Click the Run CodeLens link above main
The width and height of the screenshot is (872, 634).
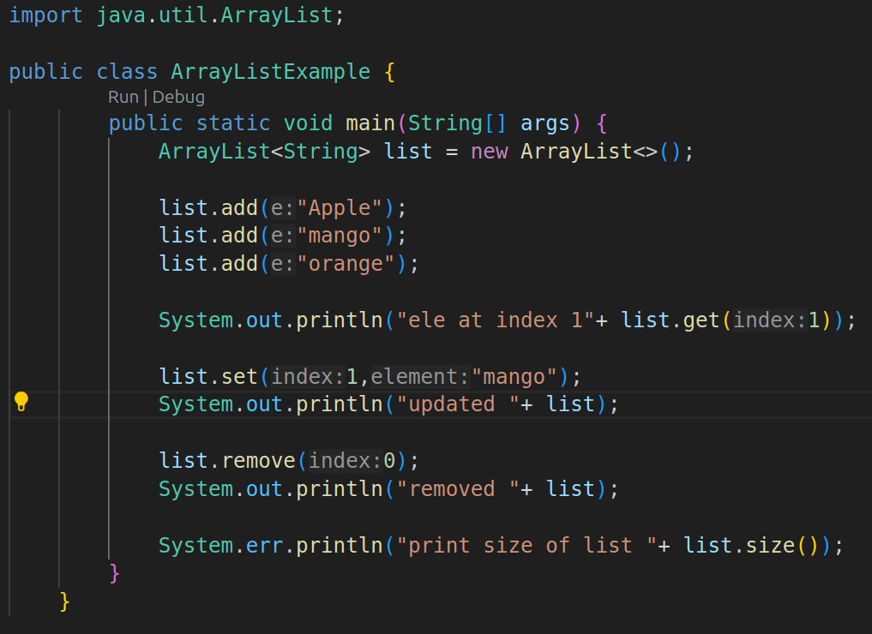coord(123,97)
